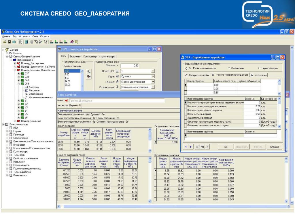Click the insert layer icon beside depth list
Image resolution: width=295 pixels, height=221 pixels.
point(89,71)
